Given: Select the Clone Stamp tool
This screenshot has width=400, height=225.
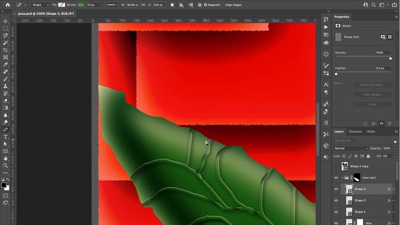Looking at the screenshot, I should tap(6, 86).
